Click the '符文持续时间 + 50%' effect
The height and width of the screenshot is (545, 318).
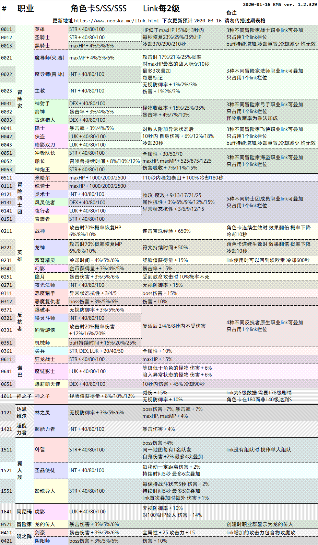pyautogui.click(x=165, y=248)
